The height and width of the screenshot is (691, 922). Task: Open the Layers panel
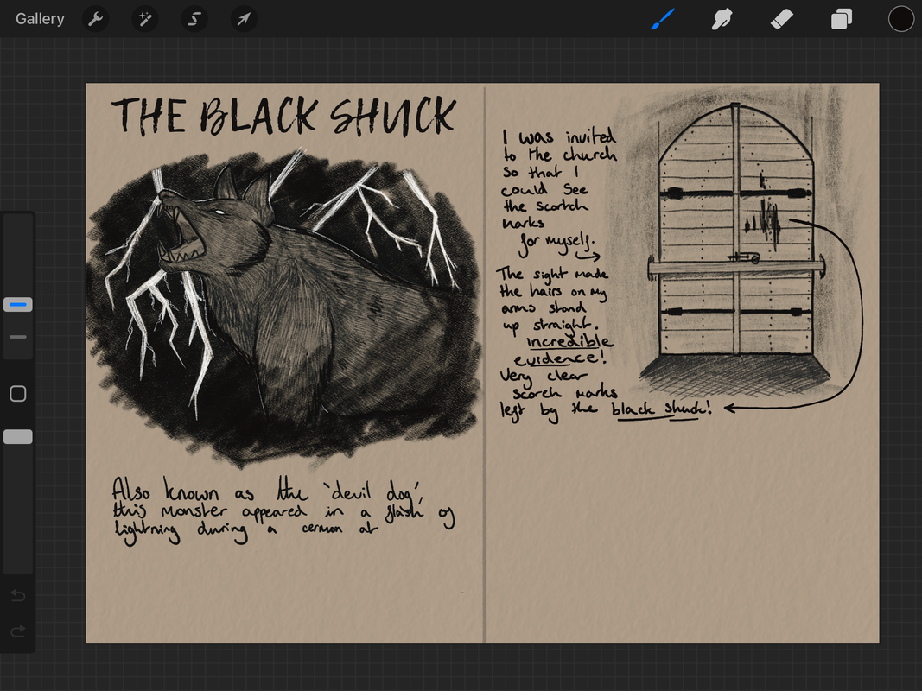[842, 19]
